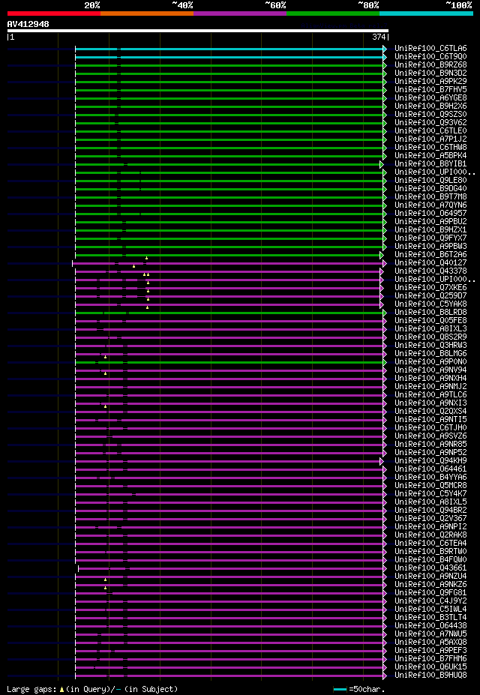Select the UniRef100_O64438 label
Image resolution: width=480 pixels, height=695 pixels.
(x=430, y=625)
